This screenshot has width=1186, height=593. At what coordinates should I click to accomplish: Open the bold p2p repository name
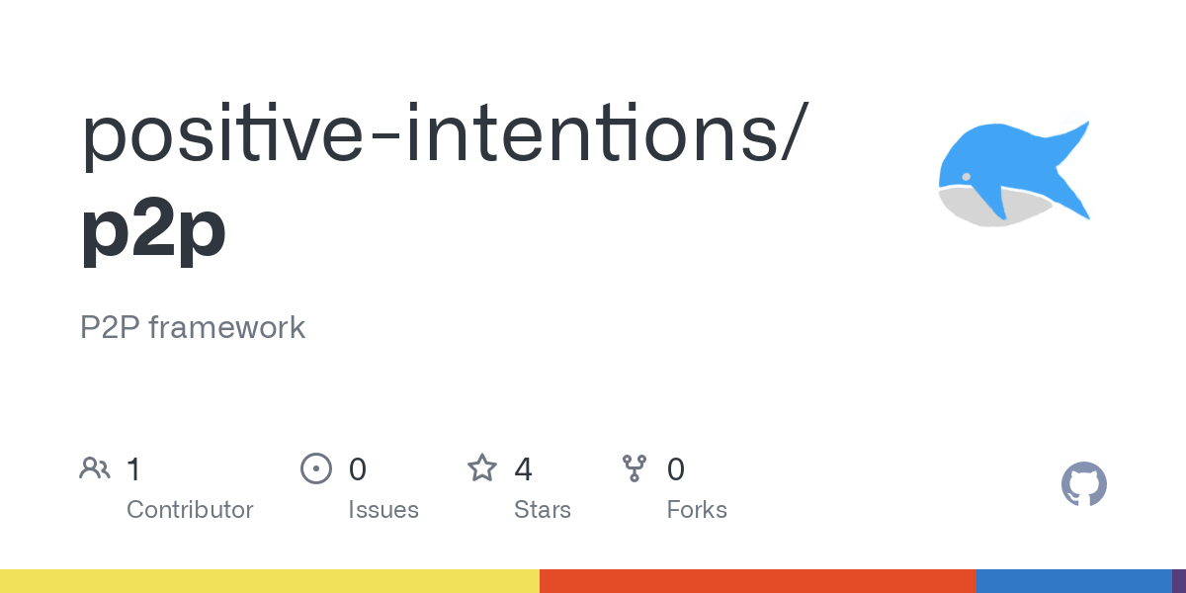tap(153, 229)
